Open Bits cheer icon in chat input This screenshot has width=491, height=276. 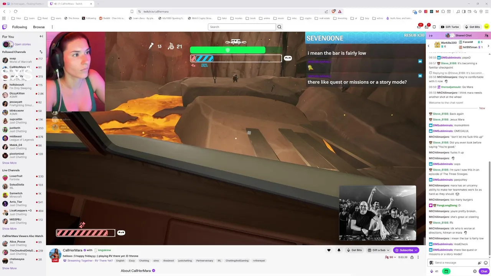pos(479,263)
